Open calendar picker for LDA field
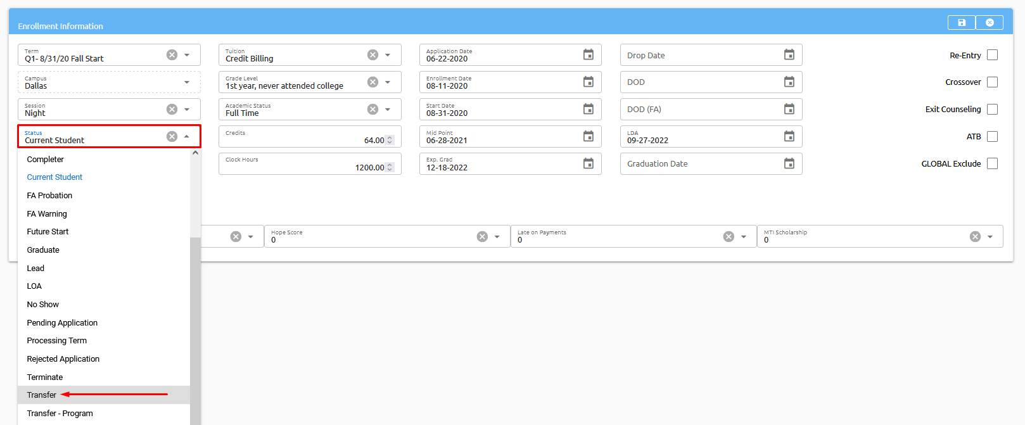Image resolution: width=1025 pixels, height=425 pixels. (789, 137)
